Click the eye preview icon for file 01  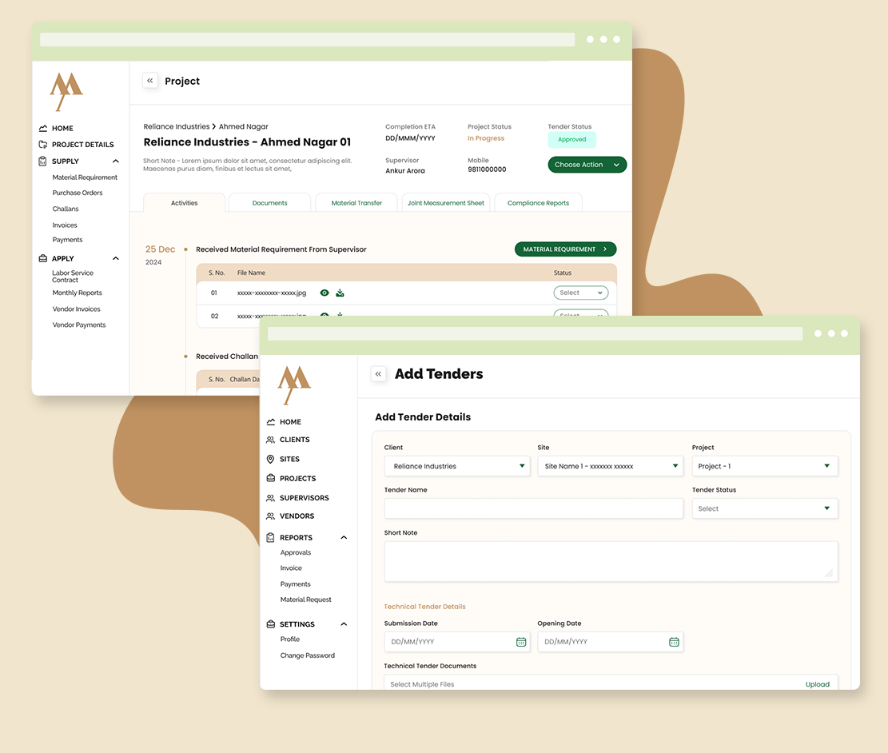click(325, 293)
